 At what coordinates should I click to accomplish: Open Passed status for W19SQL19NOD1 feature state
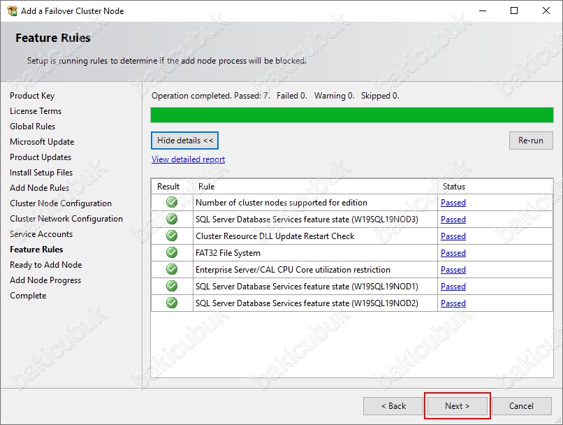(453, 287)
